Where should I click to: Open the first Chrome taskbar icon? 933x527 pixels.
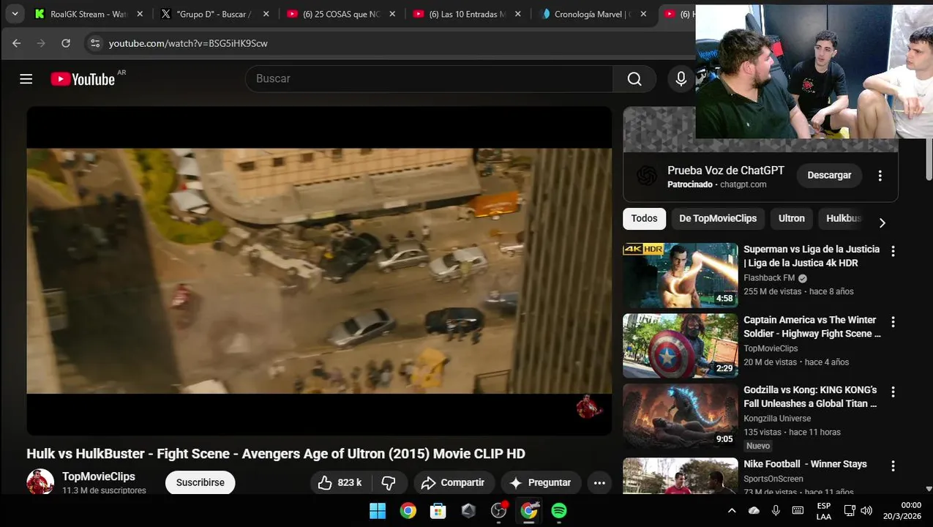tap(408, 511)
